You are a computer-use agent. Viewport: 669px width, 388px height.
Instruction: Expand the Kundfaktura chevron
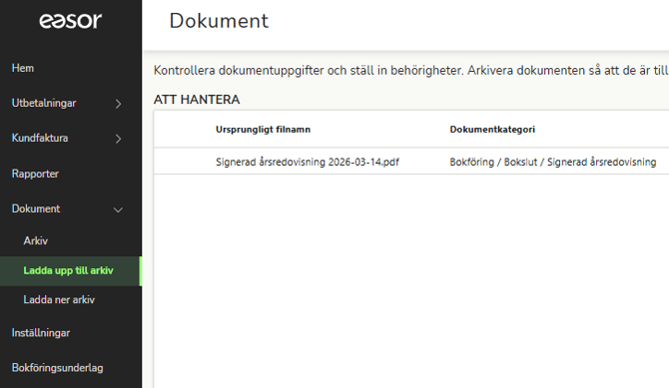(x=118, y=139)
